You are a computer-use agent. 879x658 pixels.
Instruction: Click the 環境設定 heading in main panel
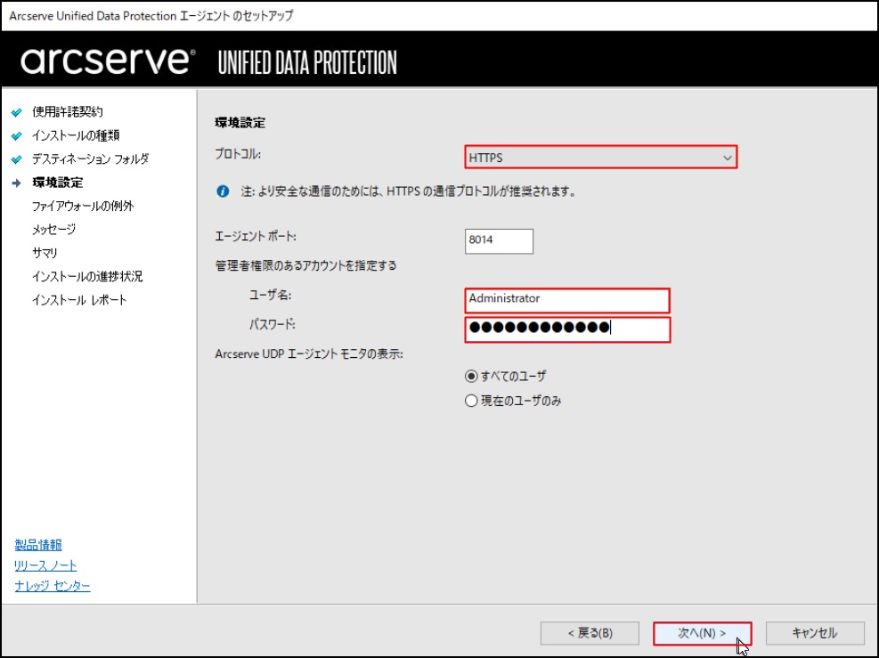240,123
